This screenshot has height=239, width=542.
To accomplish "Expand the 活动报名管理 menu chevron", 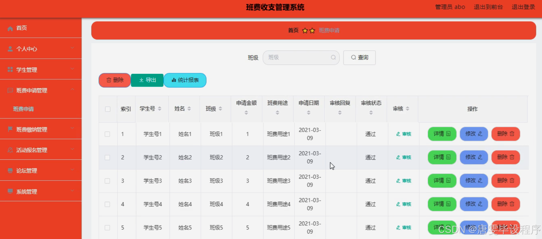I will pyautogui.click(x=72, y=149).
